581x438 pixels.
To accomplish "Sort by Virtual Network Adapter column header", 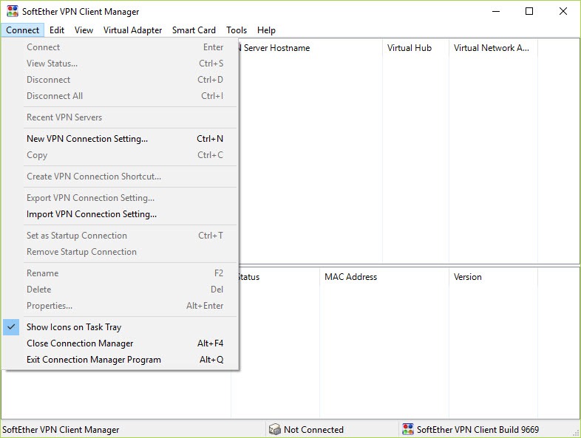I will tap(493, 48).
